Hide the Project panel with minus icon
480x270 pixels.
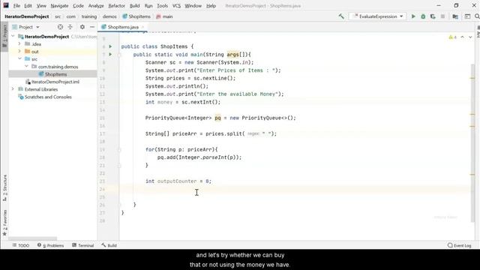point(92,27)
